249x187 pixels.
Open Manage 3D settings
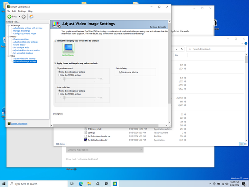(x=22, y=31)
